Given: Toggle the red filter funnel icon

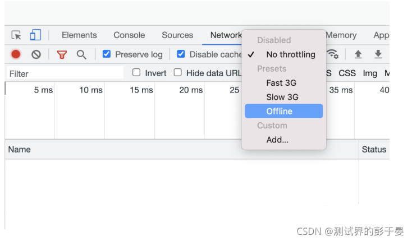Looking at the screenshot, I should (62, 54).
